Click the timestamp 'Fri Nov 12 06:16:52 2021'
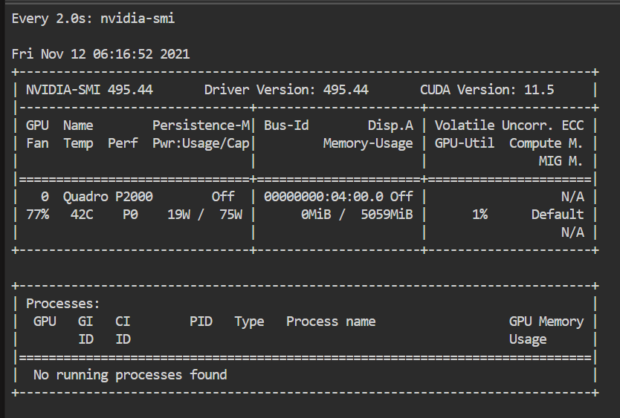620x418 pixels. 100,53
